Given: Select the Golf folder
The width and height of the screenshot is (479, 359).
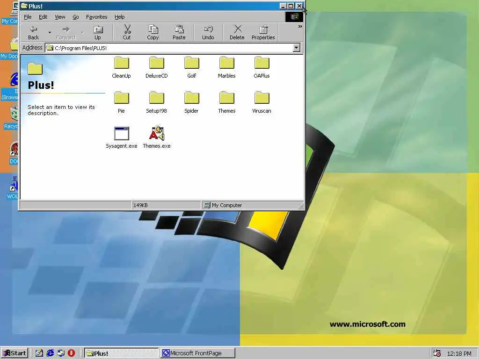Looking at the screenshot, I should [x=191, y=67].
